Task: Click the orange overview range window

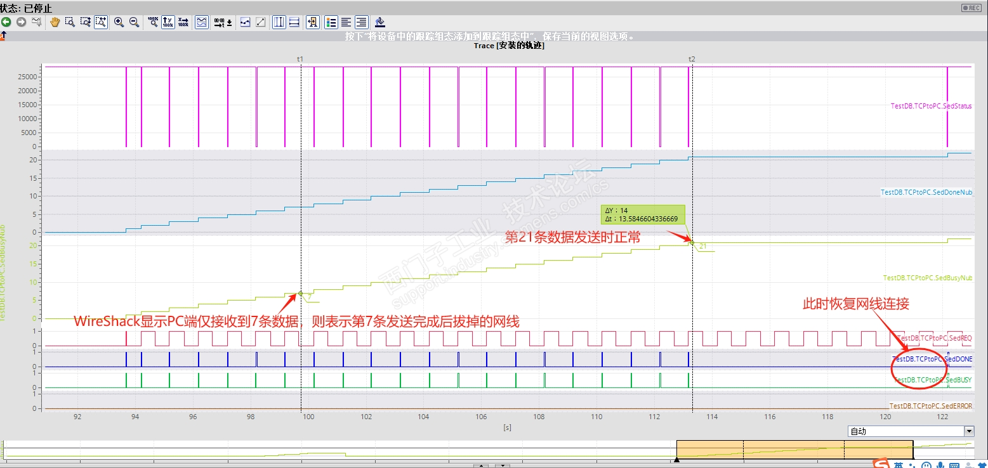Action: coord(794,450)
